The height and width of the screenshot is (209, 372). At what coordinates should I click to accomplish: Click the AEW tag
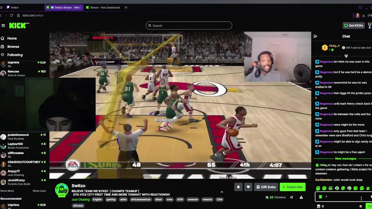[x=180, y=200]
